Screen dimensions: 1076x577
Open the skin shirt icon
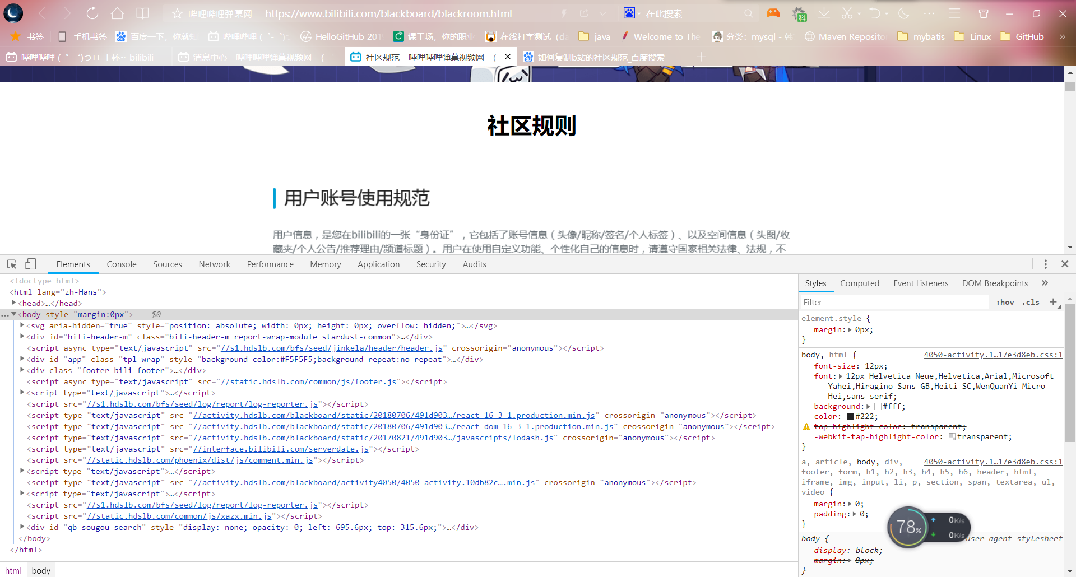pyautogui.click(x=984, y=13)
